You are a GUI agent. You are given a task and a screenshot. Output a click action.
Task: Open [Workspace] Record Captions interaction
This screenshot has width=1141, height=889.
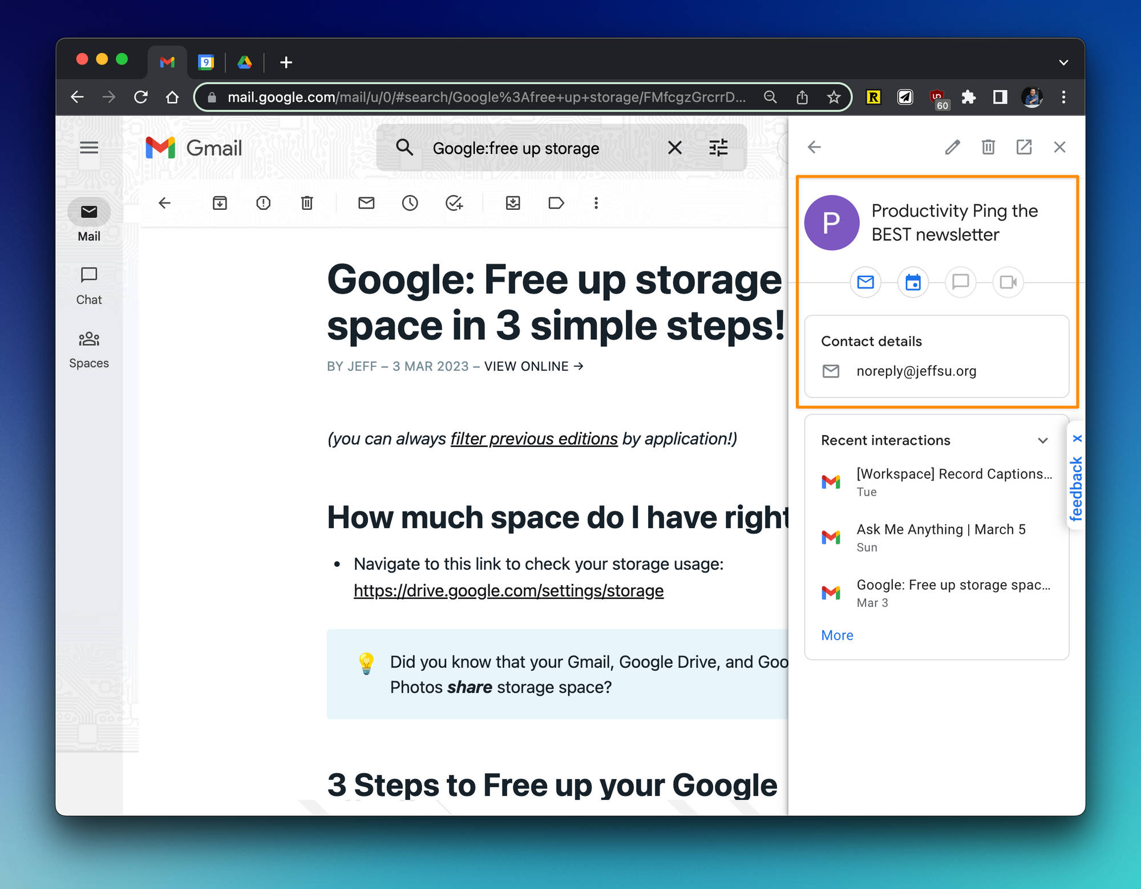(936, 482)
